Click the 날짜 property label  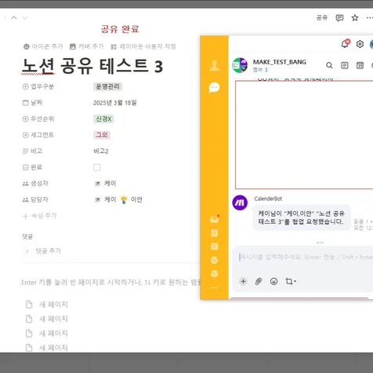[x=32, y=103]
